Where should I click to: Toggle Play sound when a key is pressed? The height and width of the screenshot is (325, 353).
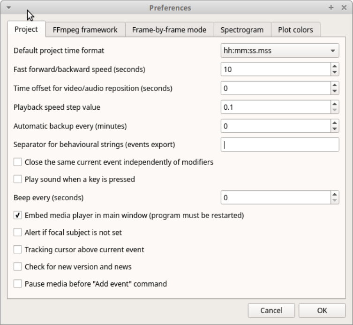pos(18,179)
